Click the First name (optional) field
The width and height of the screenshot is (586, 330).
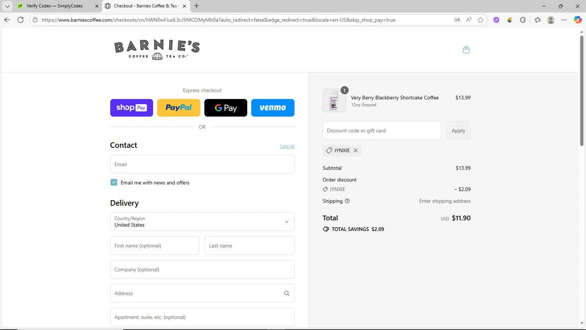[x=155, y=246]
